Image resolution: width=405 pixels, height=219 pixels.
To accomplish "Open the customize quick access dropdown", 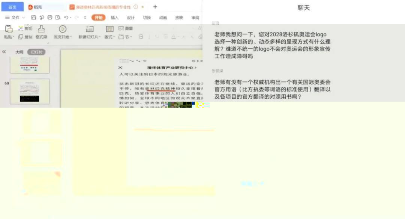I will tap(85, 18).
